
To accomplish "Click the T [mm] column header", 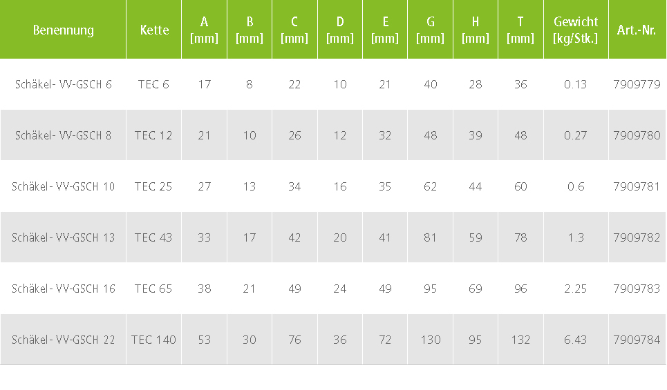I will coord(520,30).
